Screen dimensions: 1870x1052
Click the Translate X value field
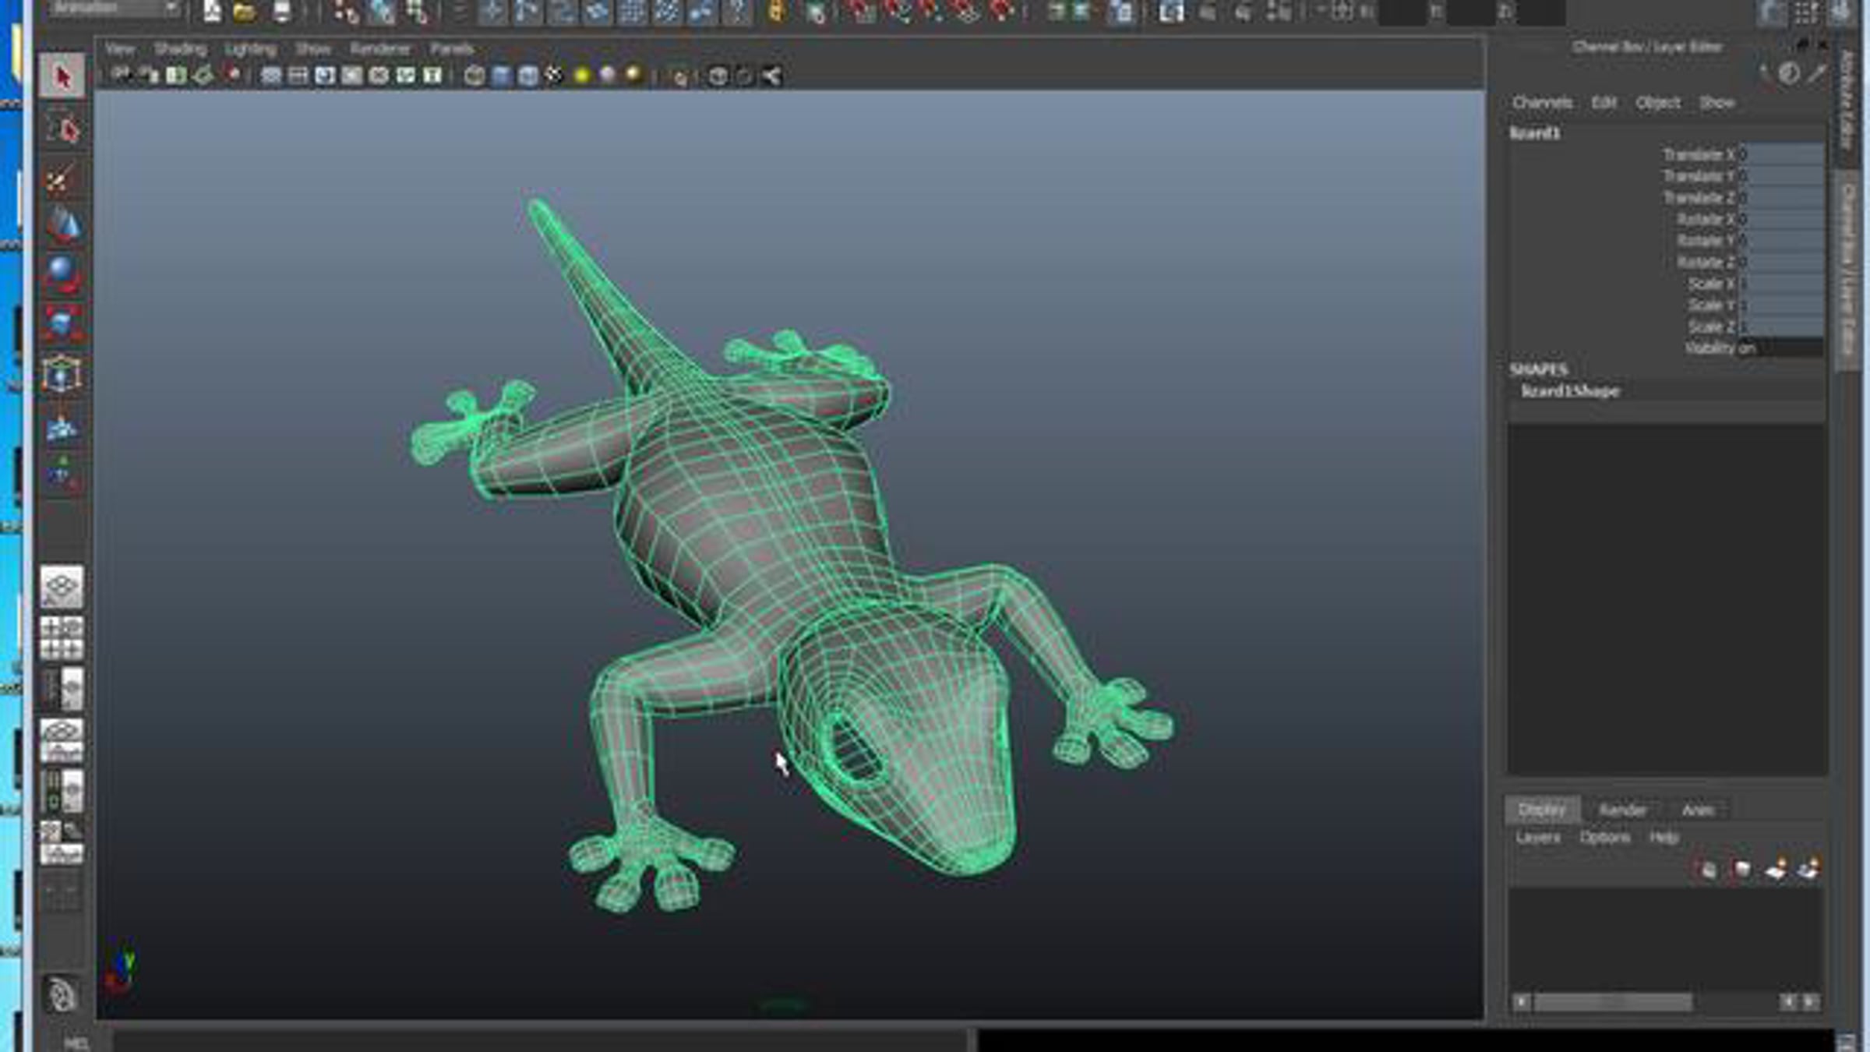click(x=1780, y=154)
